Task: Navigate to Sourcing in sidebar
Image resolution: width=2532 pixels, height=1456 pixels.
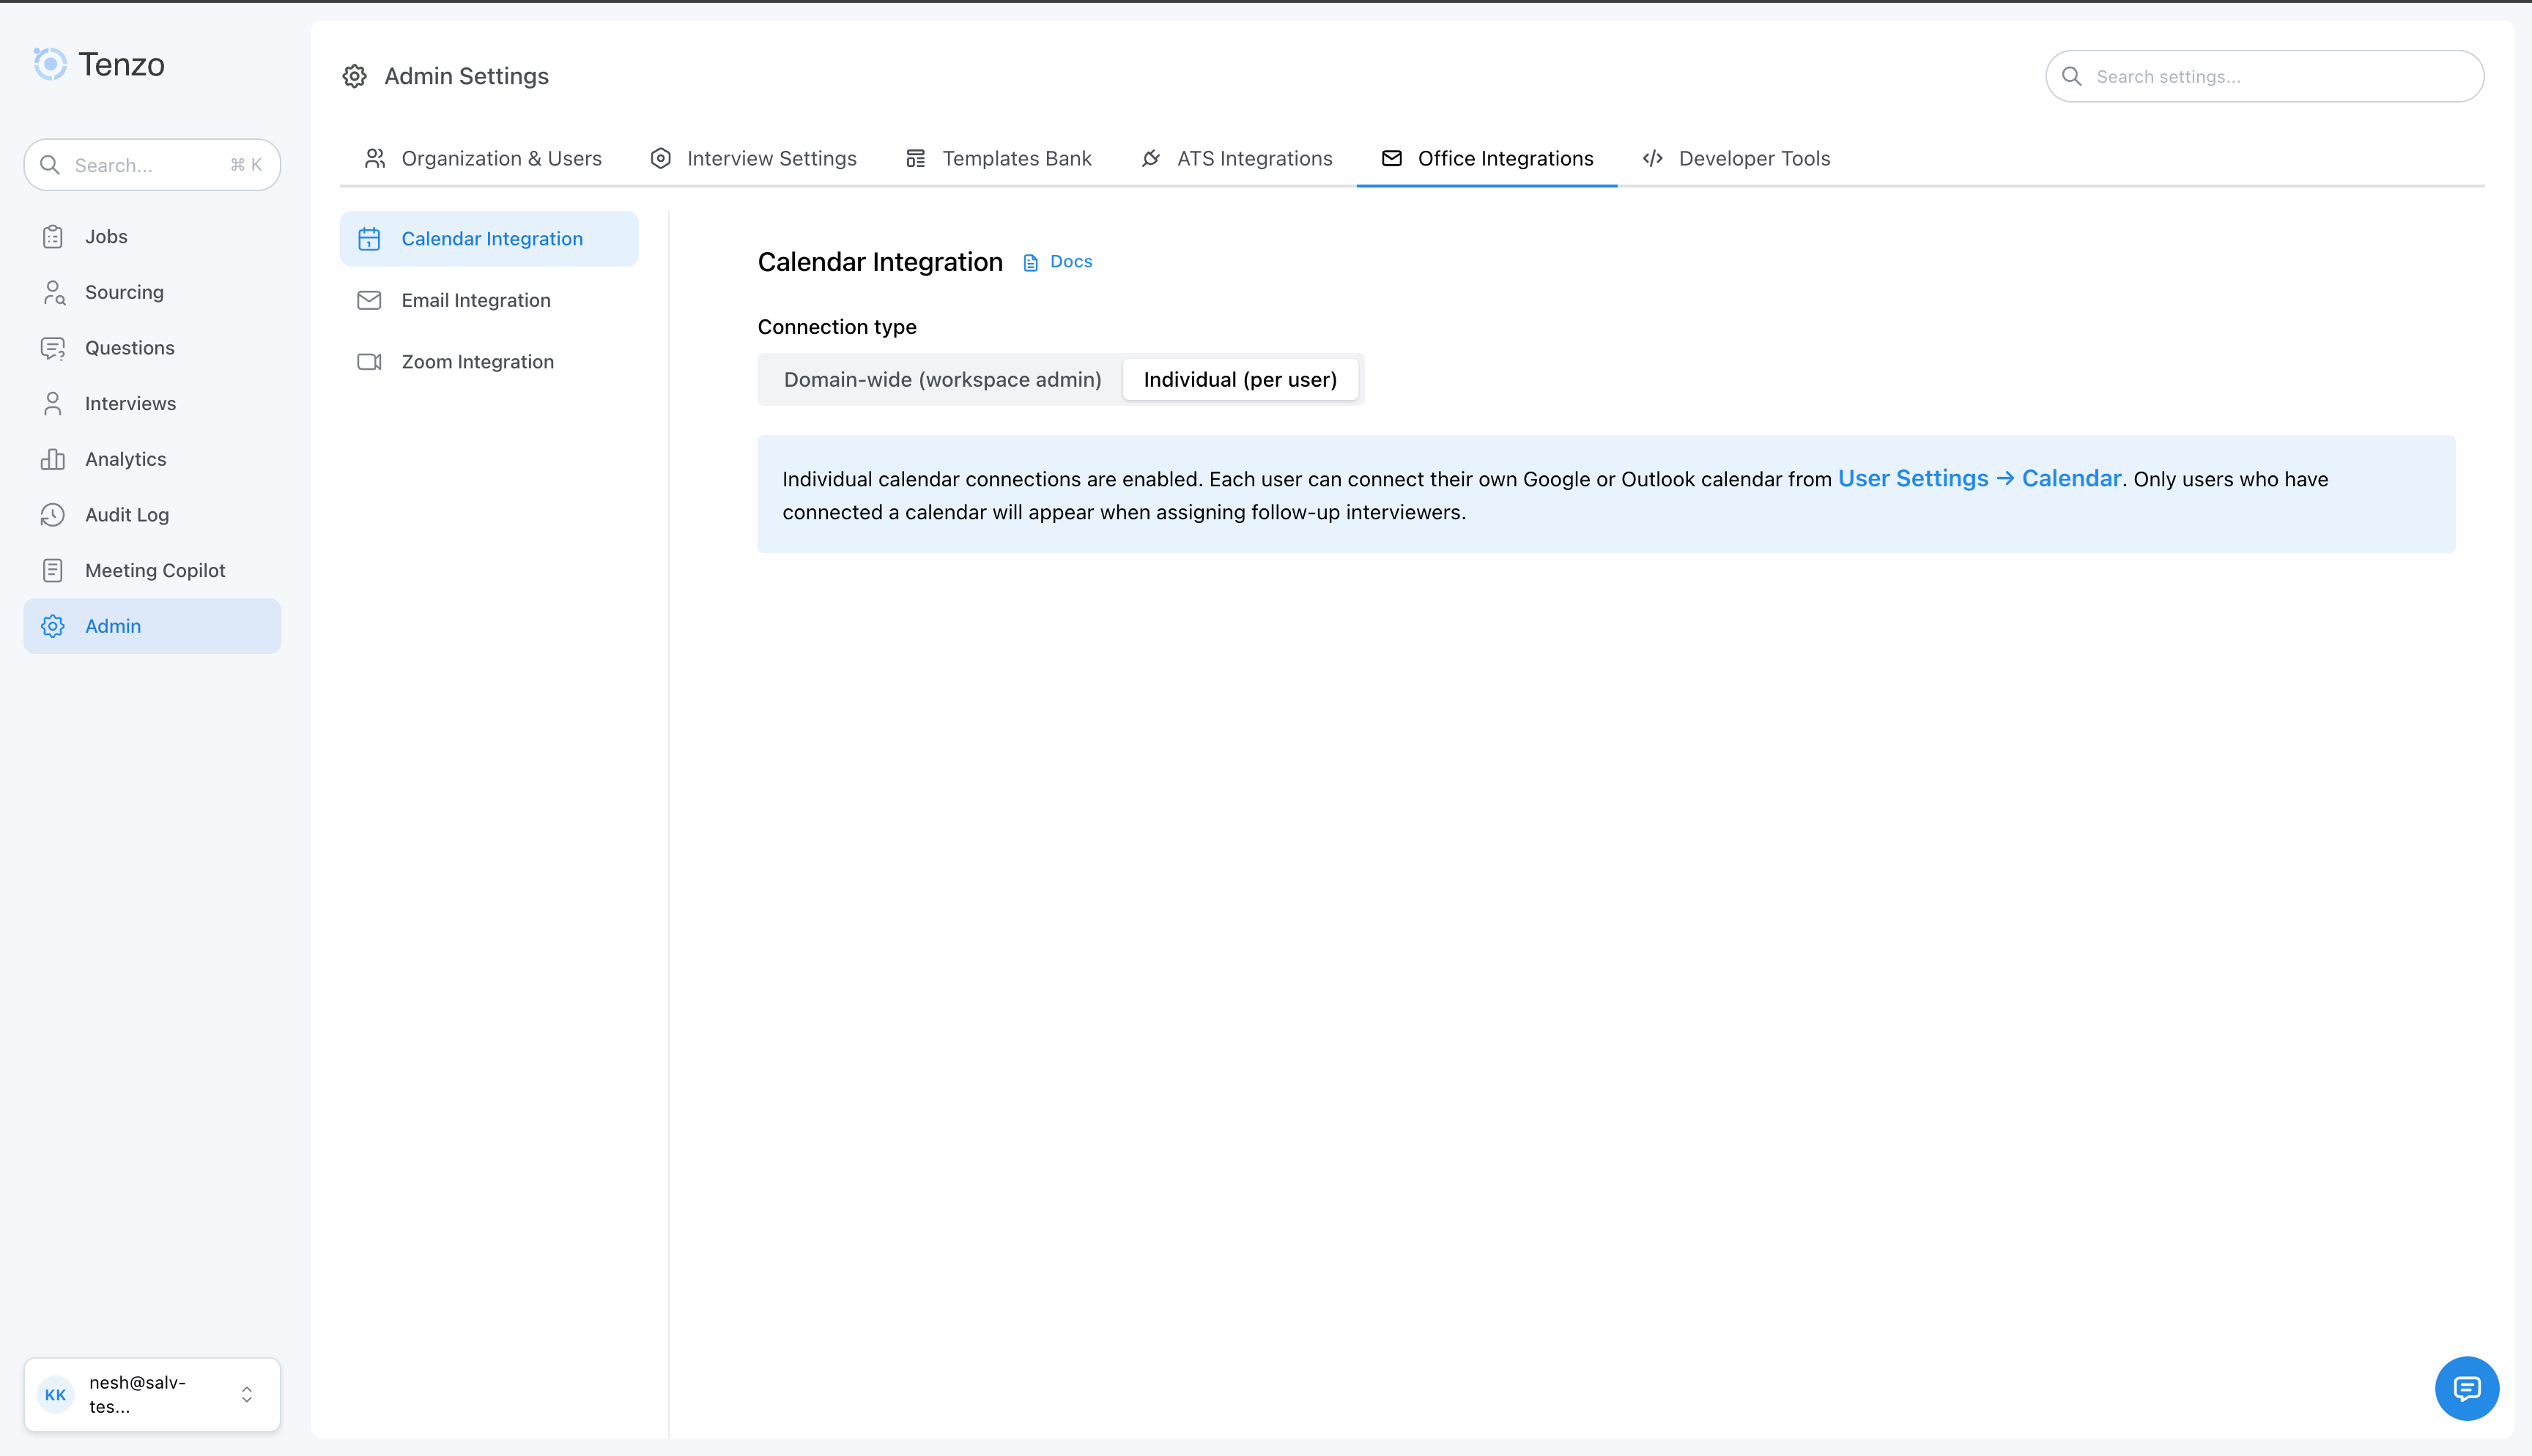Action: point(152,292)
